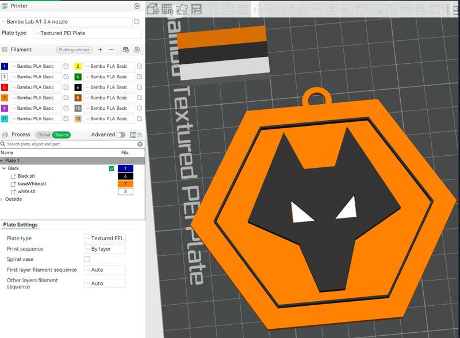Click the Flushing volumes button
The image size is (460, 338).
[74, 49]
